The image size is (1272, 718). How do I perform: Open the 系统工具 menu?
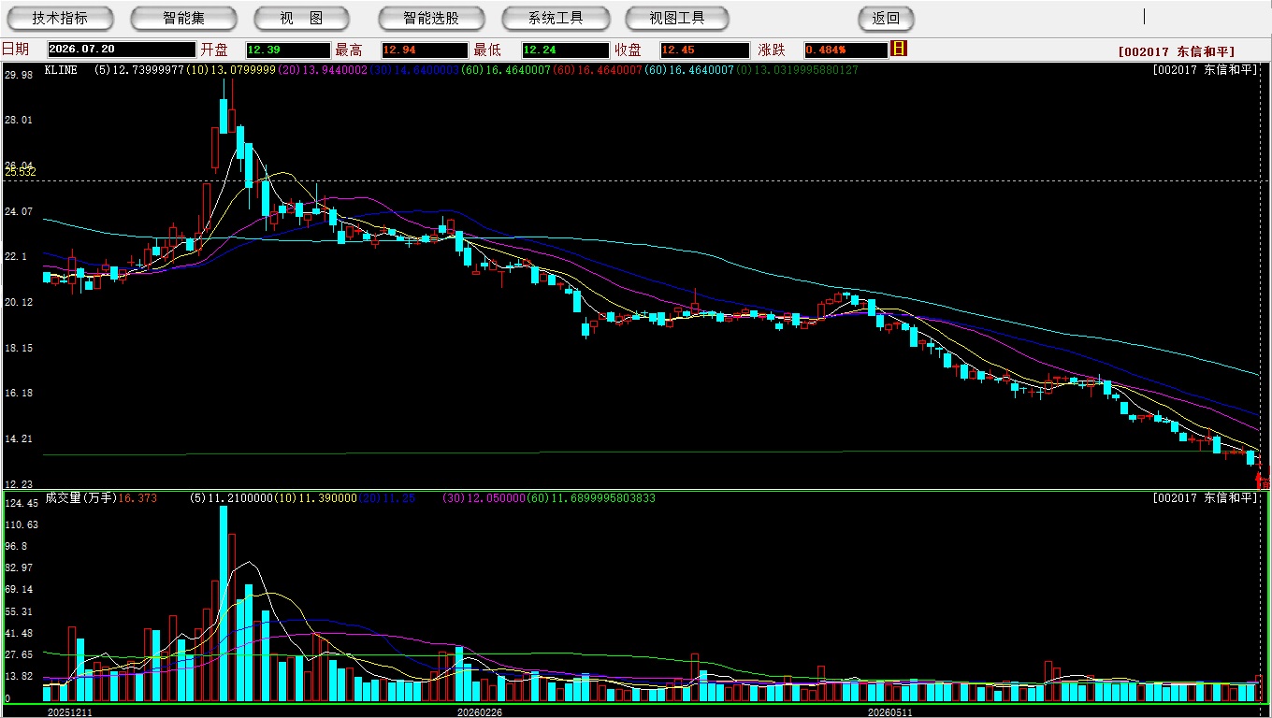coord(556,18)
